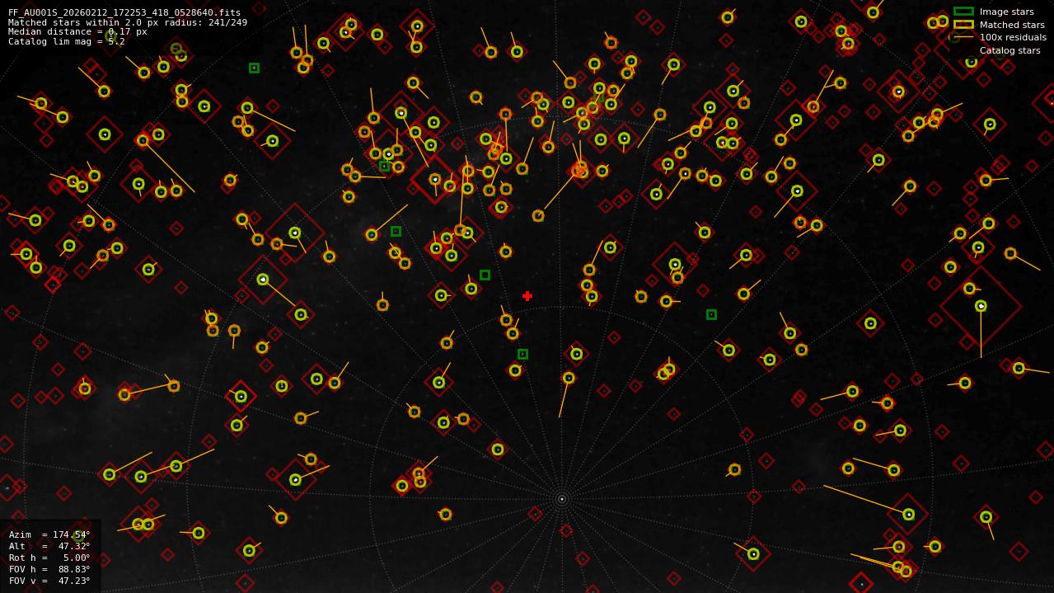Viewport: 1054px width, 593px height.
Task: Click the 'Catalog stars' legend label
Action: [x=1009, y=51]
